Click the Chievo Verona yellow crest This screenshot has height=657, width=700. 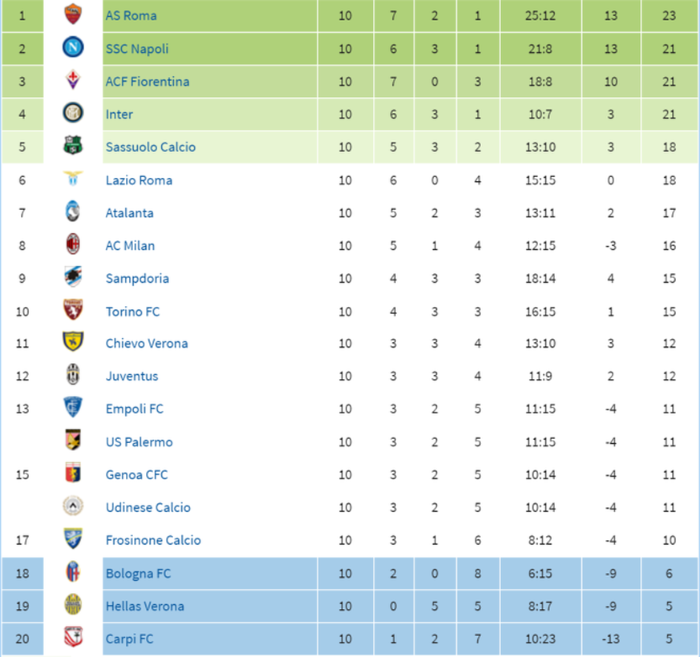(x=73, y=341)
